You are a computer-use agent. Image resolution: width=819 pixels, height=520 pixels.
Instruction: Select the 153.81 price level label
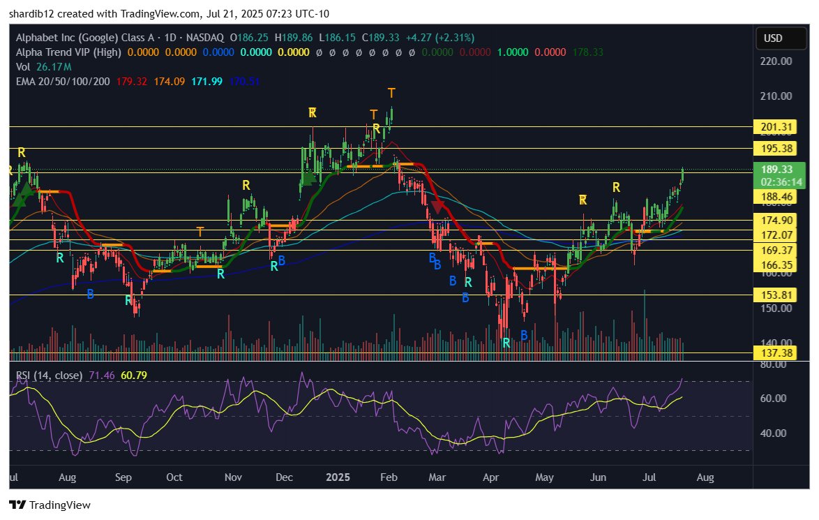[776, 295]
